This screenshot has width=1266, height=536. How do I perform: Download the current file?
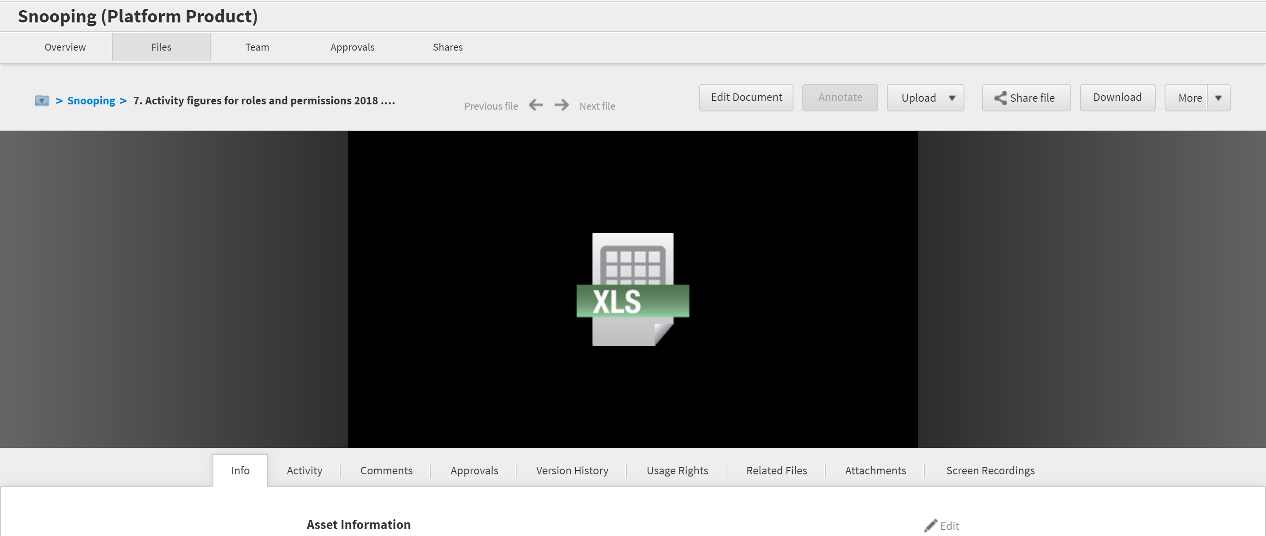pos(1117,98)
